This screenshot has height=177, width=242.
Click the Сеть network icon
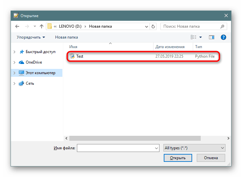(x=21, y=83)
